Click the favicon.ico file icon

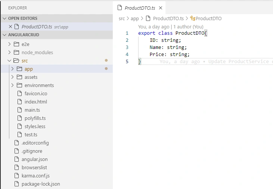click(x=20, y=93)
